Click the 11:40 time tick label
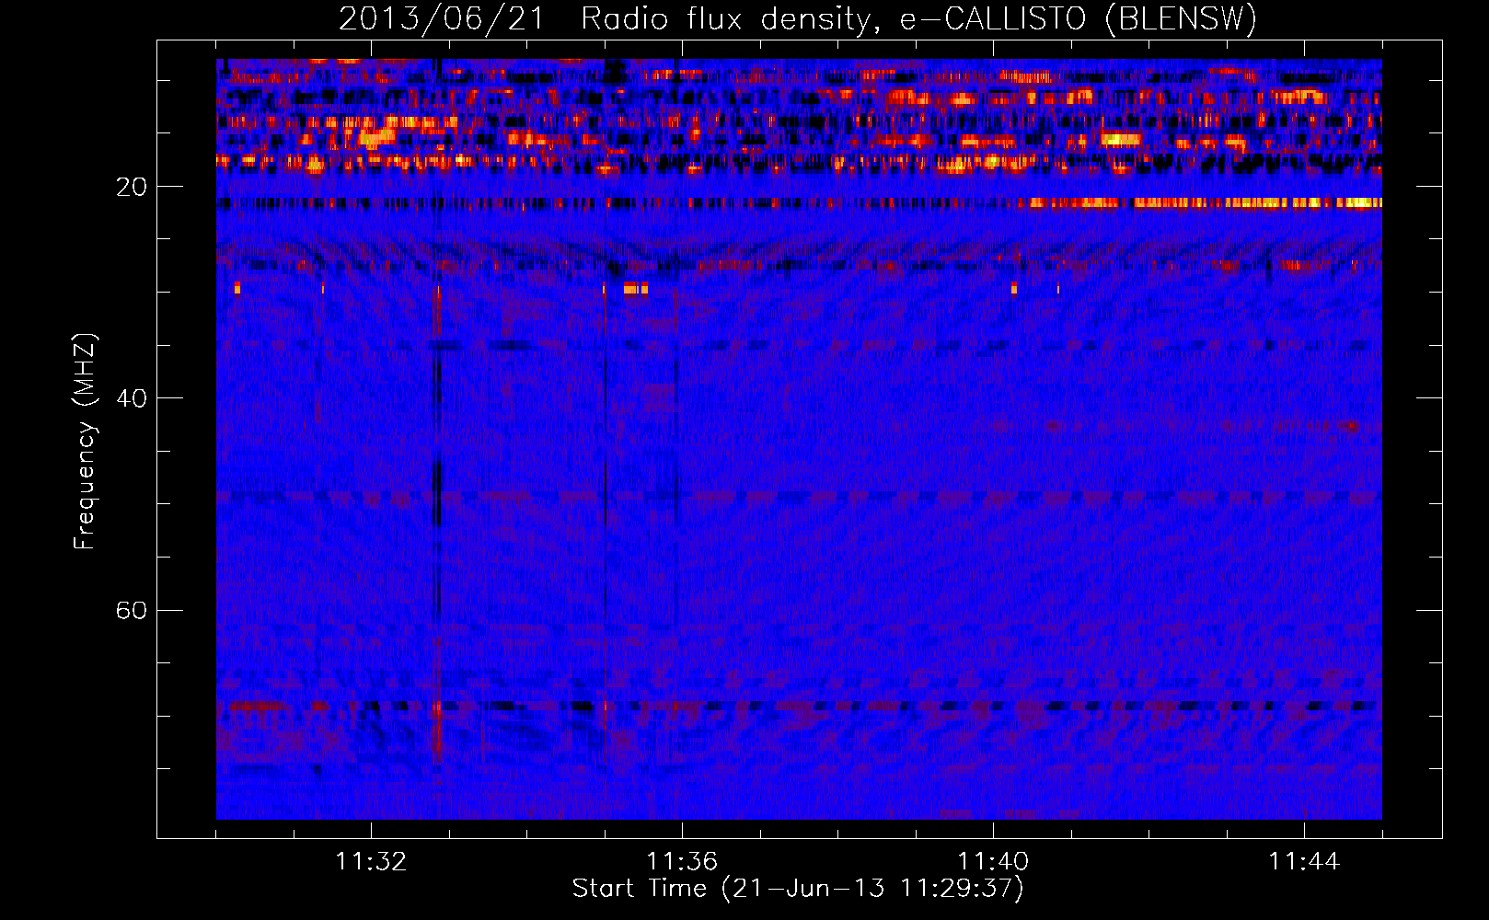1489x920 pixels. coord(993,861)
